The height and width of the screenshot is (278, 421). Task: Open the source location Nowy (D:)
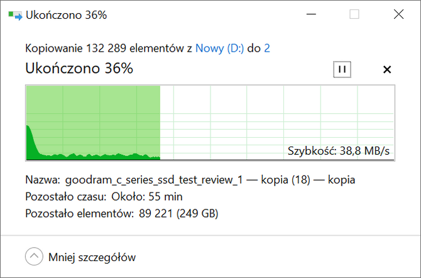click(x=219, y=48)
